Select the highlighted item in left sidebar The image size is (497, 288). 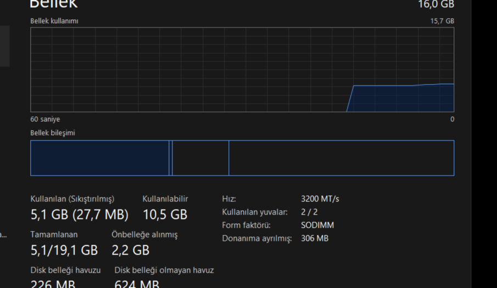tap(5, 46)
